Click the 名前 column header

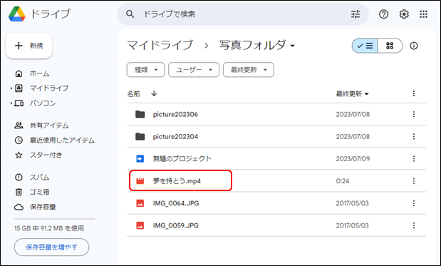134,93
